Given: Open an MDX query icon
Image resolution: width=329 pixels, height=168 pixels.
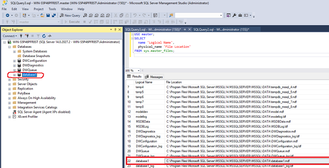Looking at the screenshot, I should click(x=91, y=15).
